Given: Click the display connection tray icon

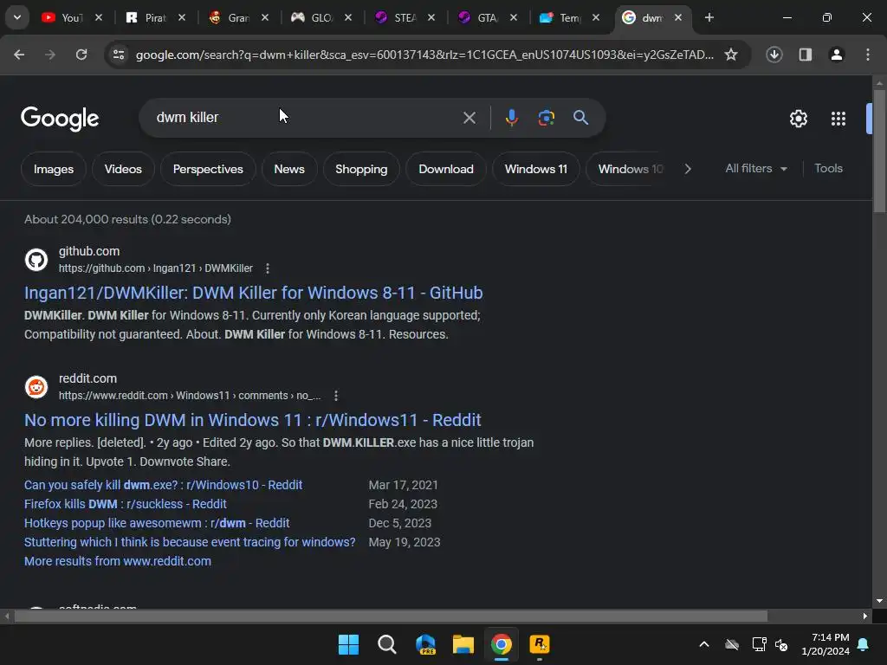Looking at the screenshot, I should click(759, 644).
